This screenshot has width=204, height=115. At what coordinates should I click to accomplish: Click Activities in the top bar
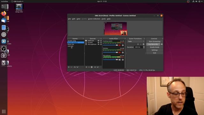(4, 1)
